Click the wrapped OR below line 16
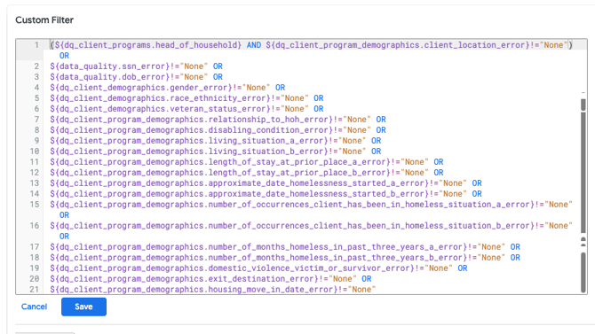Viewport: 595px width, 334px height. click(64, 236)
